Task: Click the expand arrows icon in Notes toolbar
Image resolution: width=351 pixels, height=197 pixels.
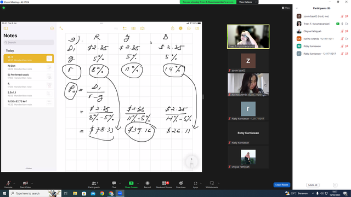Action: click(x=61, y=28)
